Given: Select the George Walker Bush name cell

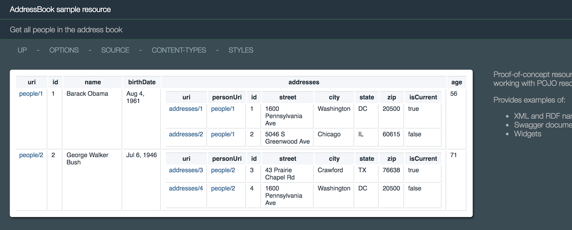Looking at the screenshot, I should pyautogui.click(x=87, y=159).
